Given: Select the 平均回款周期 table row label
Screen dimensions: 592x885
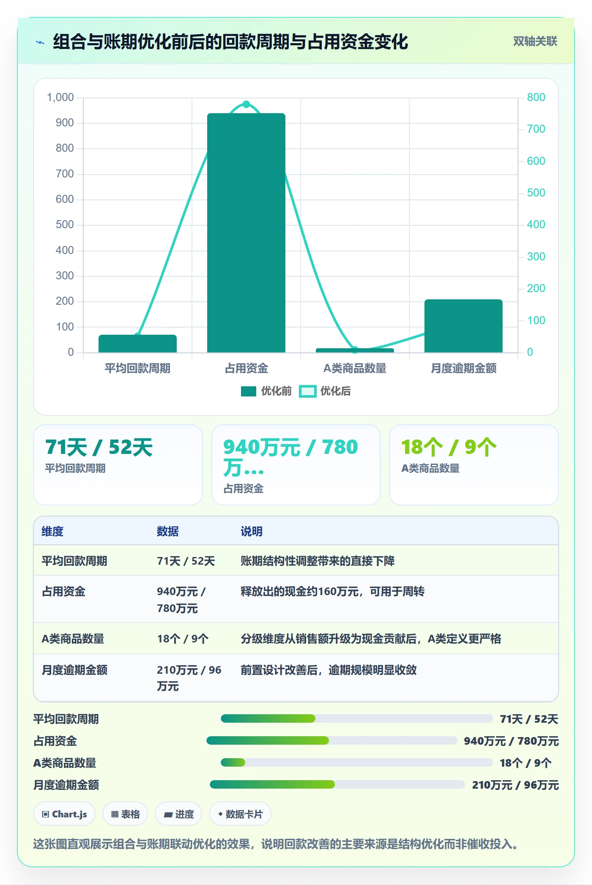Looking at the screenshot, I should pos(74,561).
